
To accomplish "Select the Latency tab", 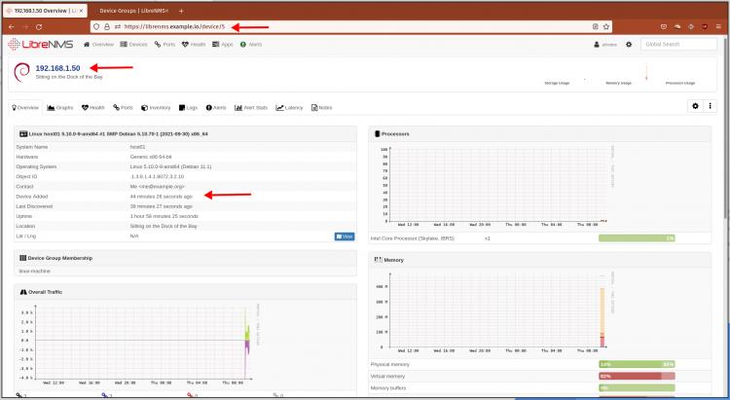I will point(290,107).
